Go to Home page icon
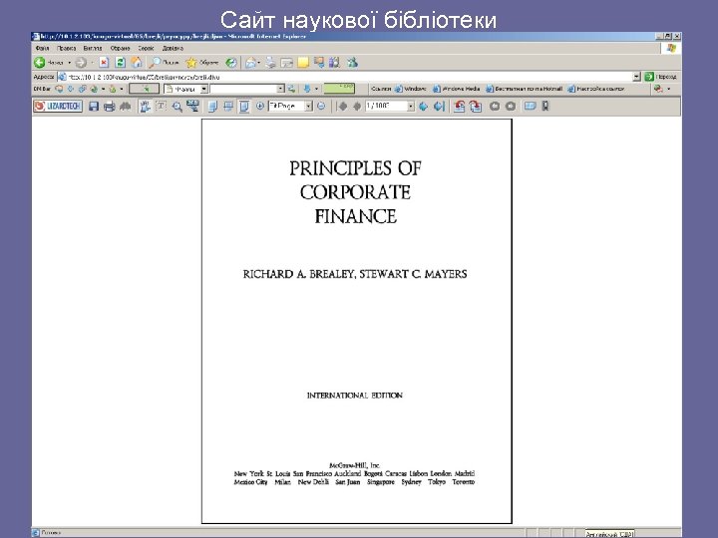The width and height of the screenshot is (718, 538). [x=137, y=62]
